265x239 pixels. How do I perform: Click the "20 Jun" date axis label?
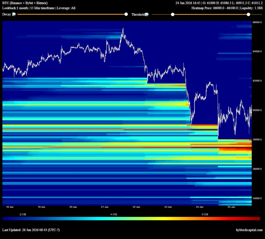[73, 207]
